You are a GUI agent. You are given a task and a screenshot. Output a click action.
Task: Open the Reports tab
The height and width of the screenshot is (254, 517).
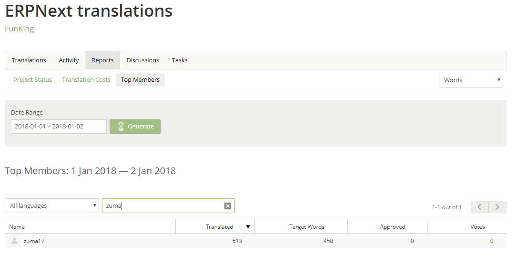(102, 60)
